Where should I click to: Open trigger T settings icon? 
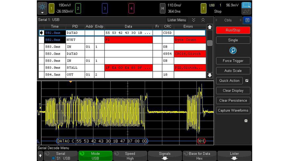click(203, 8)
